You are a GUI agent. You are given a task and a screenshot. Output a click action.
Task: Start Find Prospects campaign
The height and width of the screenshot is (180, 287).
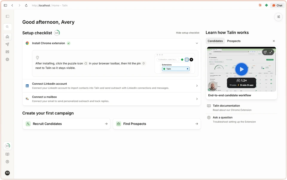pyautogui.click(x=157, y=124)
